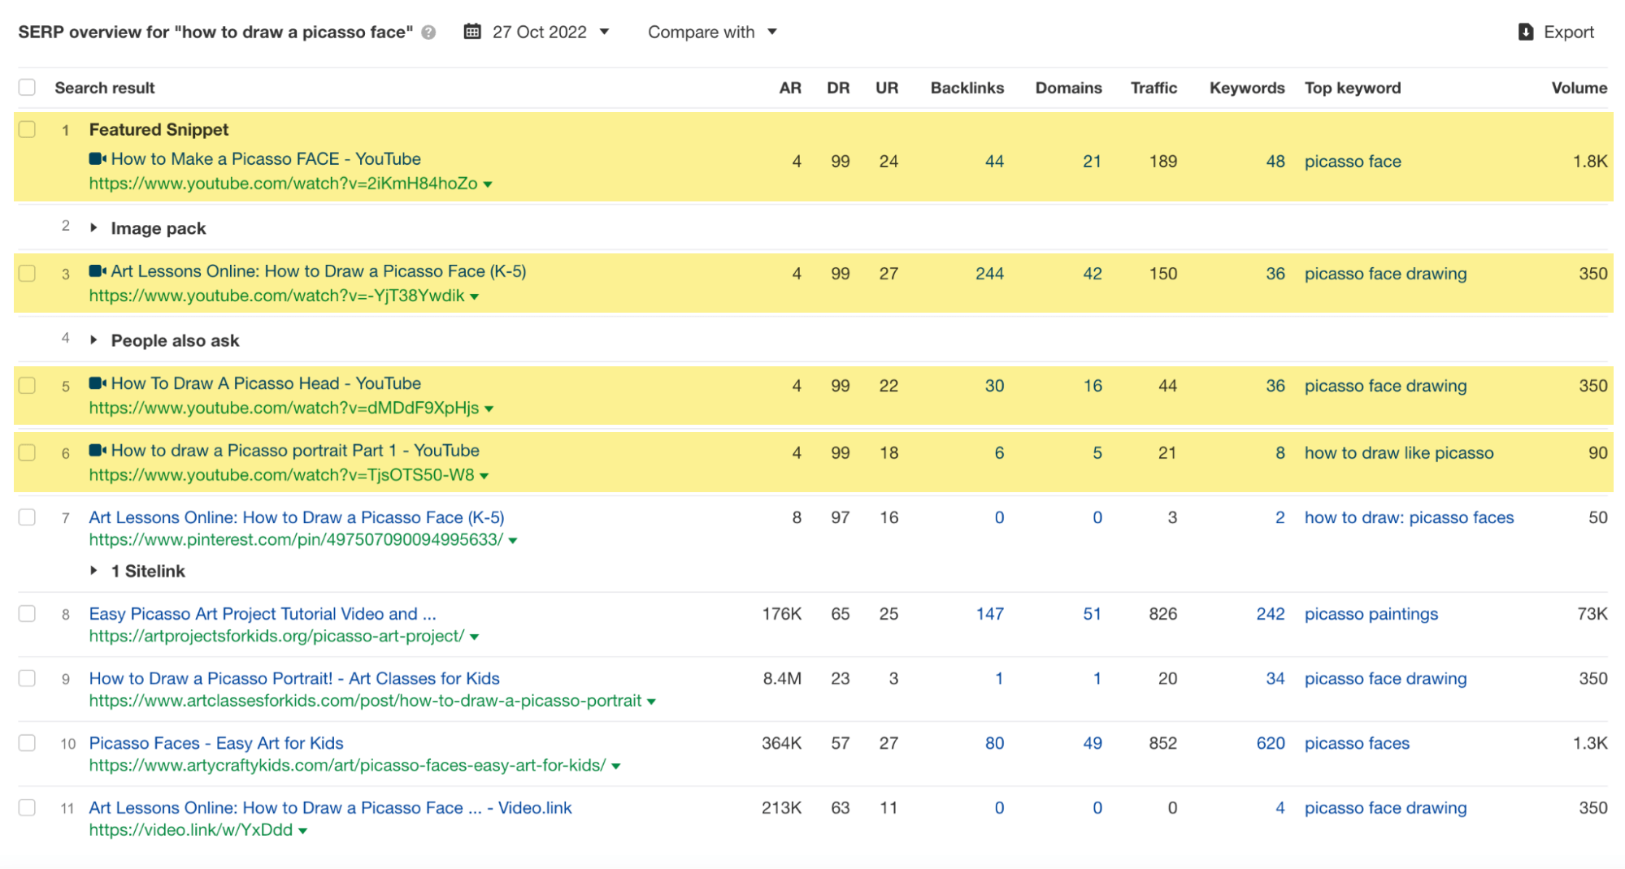1625x869 pixels.
Task: Click the Export icon in the top right
Action: 1524,32
